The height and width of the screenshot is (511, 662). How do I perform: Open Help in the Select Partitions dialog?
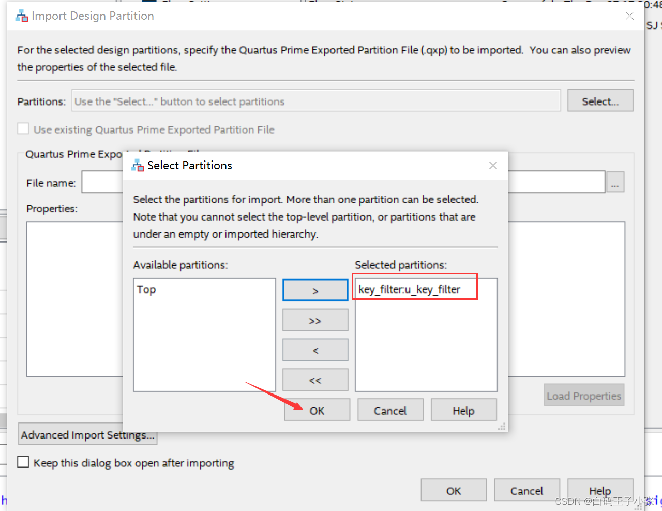464,410
